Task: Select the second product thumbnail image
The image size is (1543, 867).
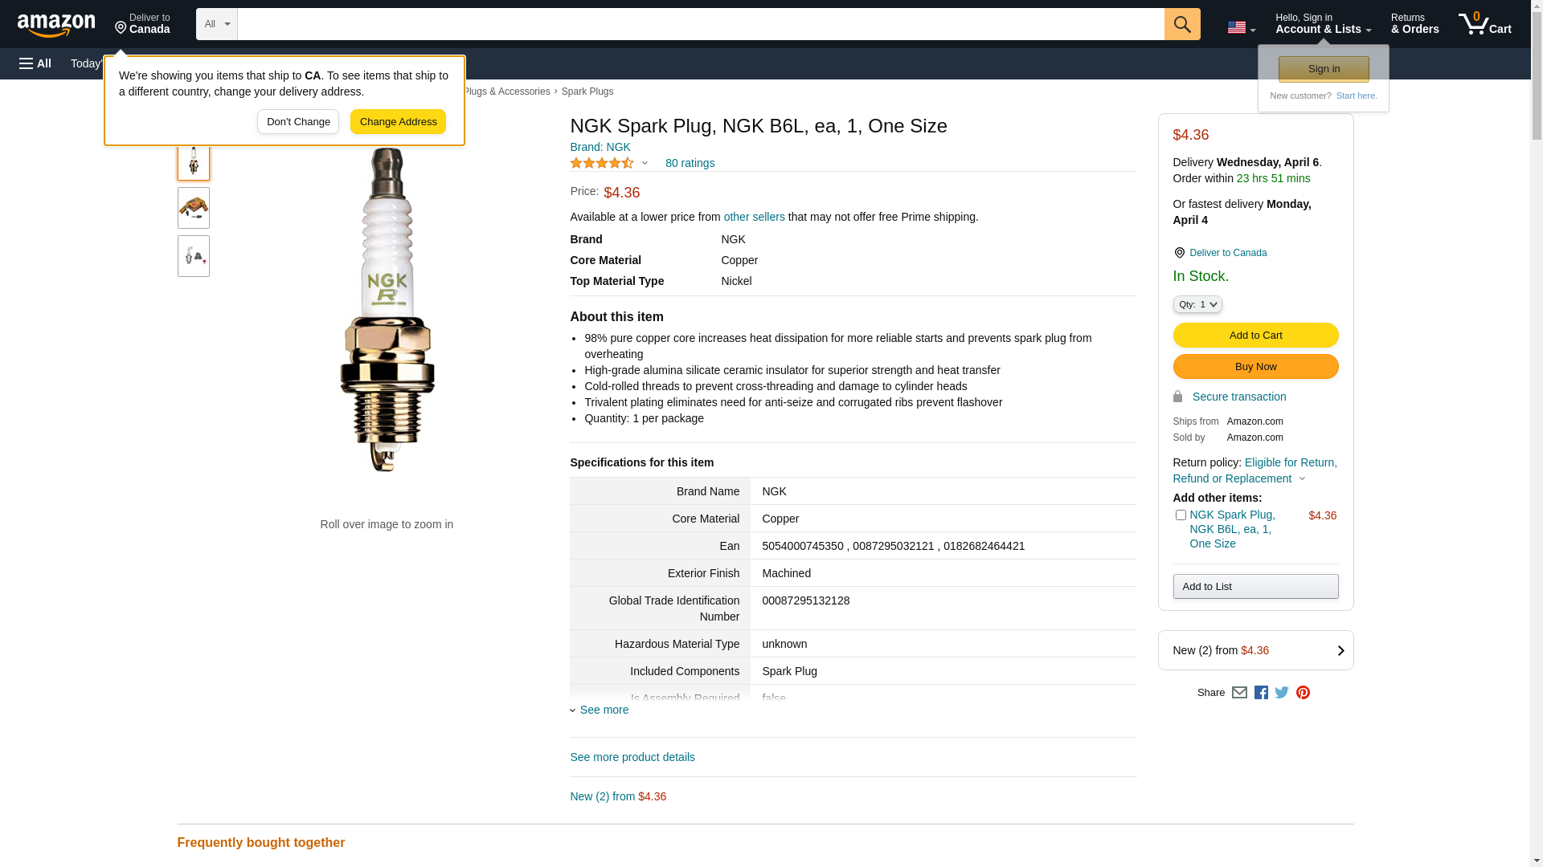Action: pyautogui.click(x=194, y=208)
